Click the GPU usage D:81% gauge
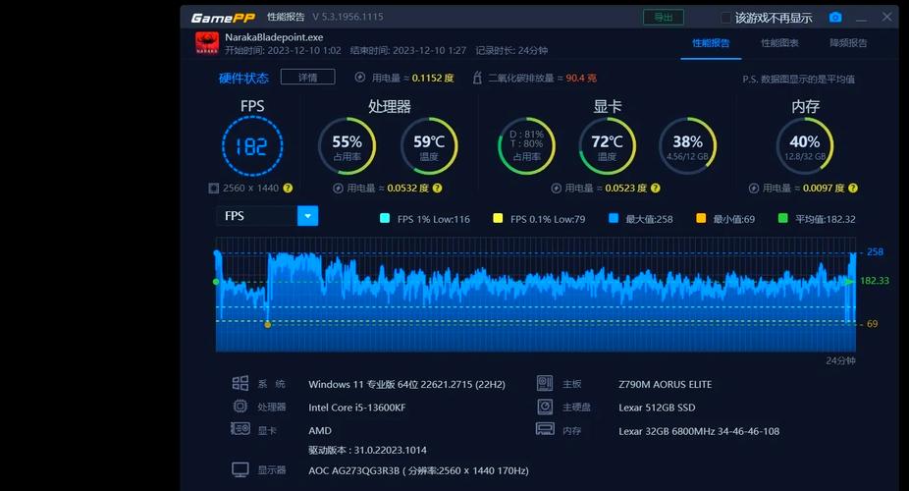This screenshot has width=909, height=491. click(x=526, y=146)
